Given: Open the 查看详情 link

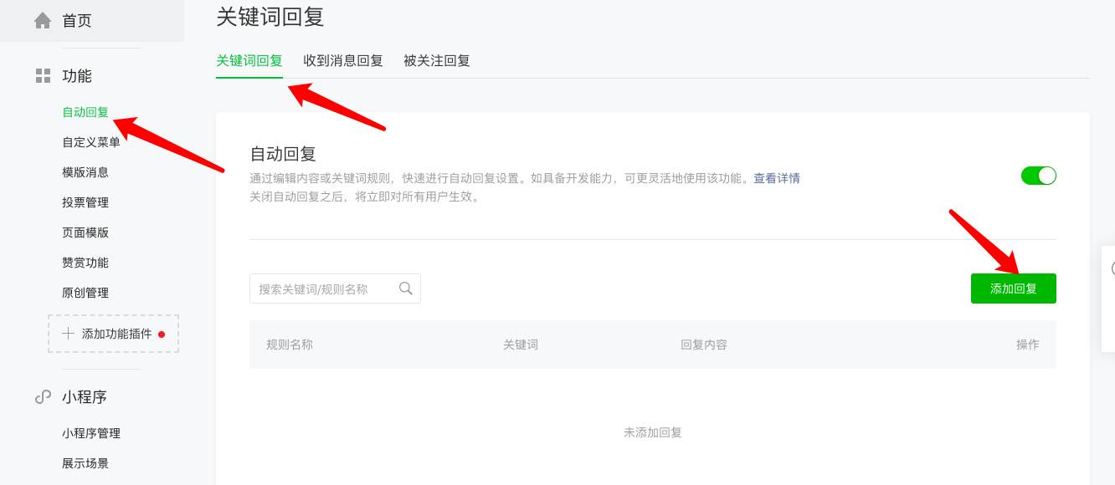Looking at the screenshot, I should (776, 178).
